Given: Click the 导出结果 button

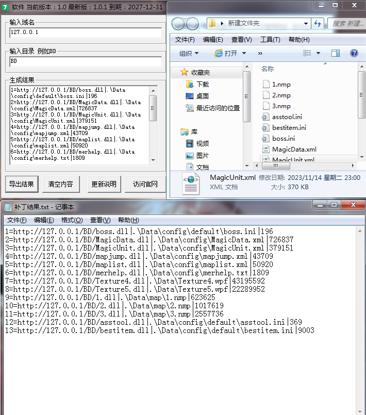Looking at the screenshot, I should (21, 184).
